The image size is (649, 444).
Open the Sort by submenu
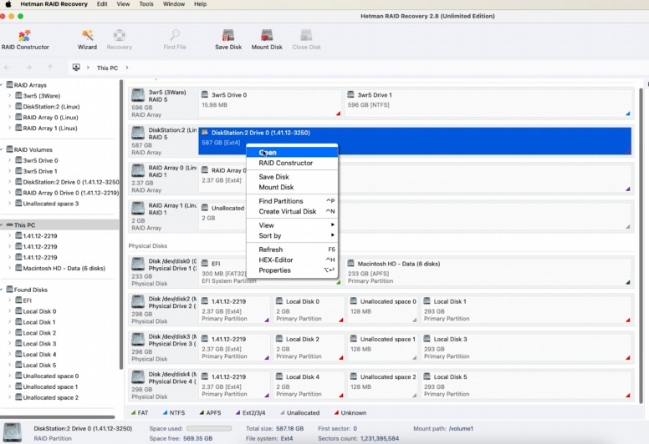[x=292, y=235]
